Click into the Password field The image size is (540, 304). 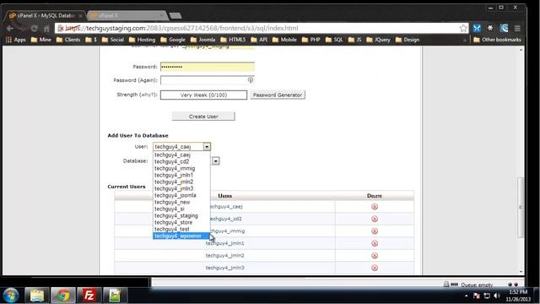208,67
